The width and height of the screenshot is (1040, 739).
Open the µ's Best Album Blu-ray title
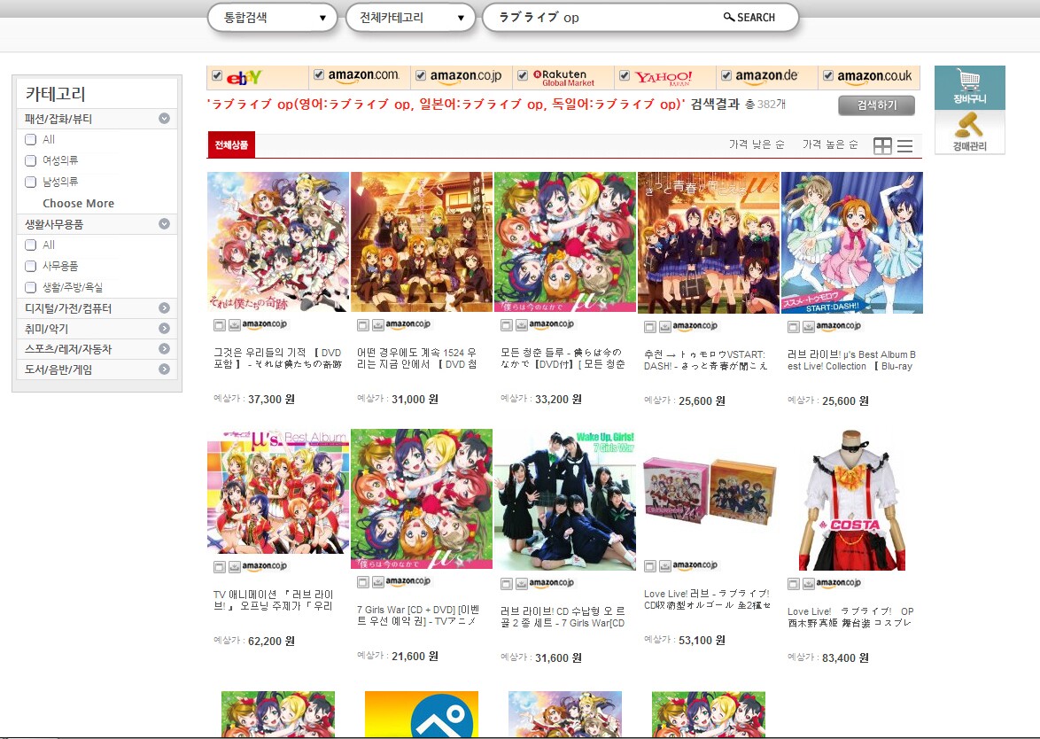(851, 361)
